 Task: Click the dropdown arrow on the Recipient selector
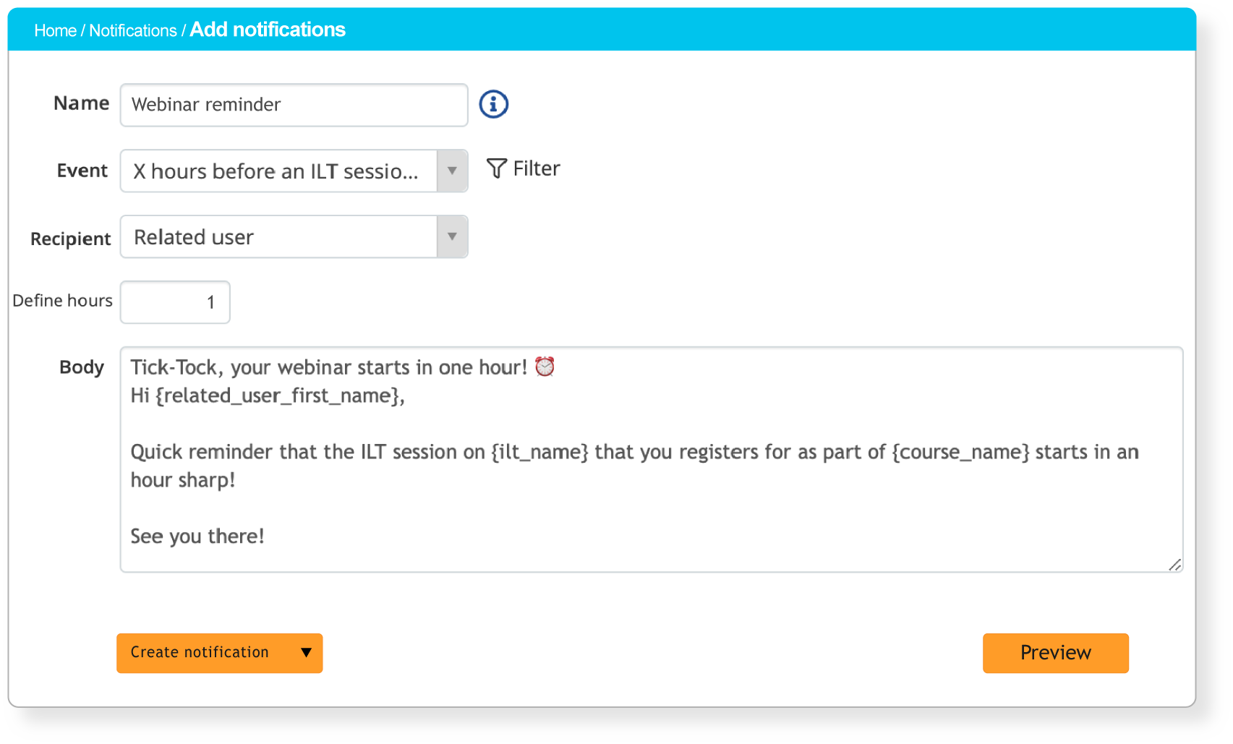click(x=452, y=236)
